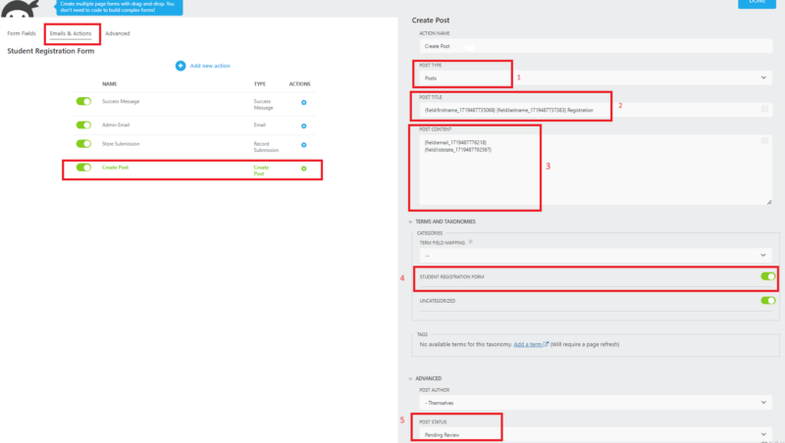
Task: Click the Post Content text area
Action: [x=596, y=170]
